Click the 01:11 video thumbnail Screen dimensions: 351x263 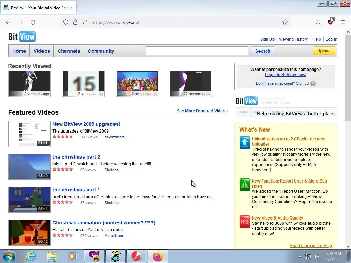click(x=29, y=134)
